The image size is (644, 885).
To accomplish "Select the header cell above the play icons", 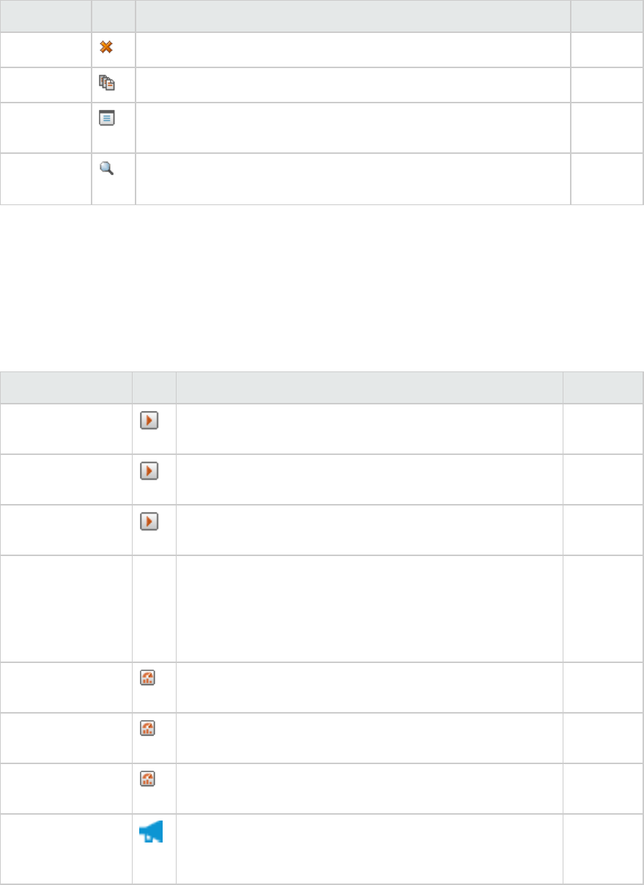I will (154, 388).
